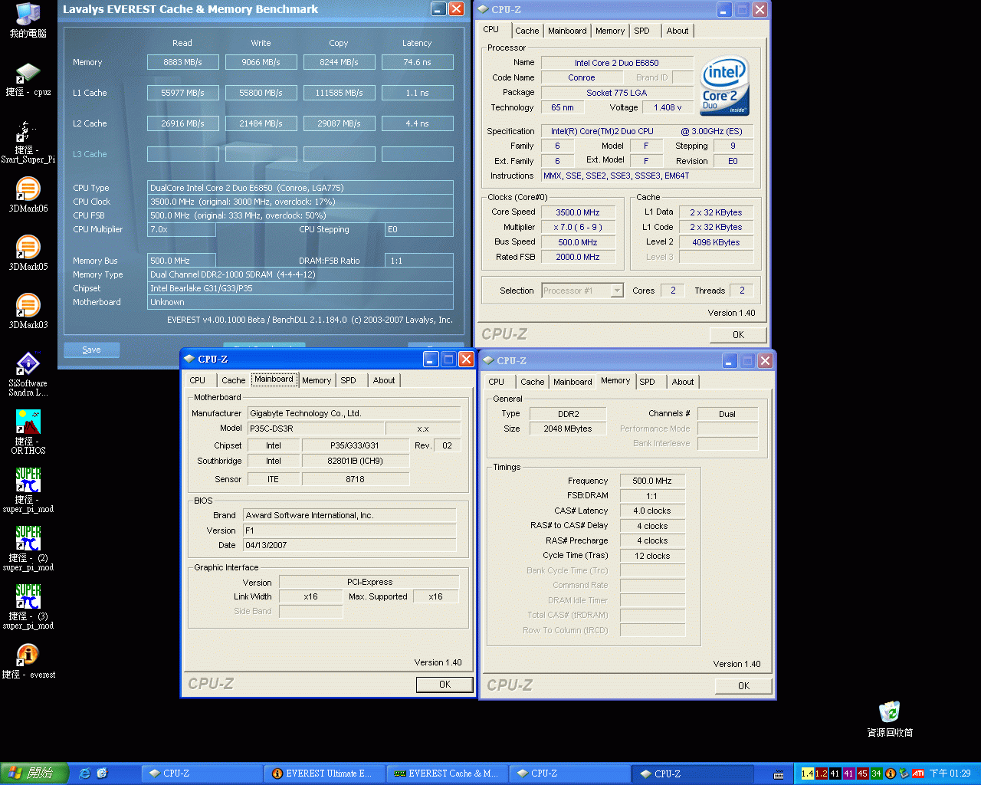Click OK in the CPU-Z Mainboard window
Image resolution: width=981 pixels, height=785 pixels.
(445, 685)
